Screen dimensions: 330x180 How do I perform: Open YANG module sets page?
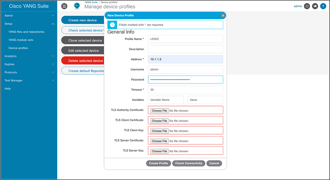[21, 40]
